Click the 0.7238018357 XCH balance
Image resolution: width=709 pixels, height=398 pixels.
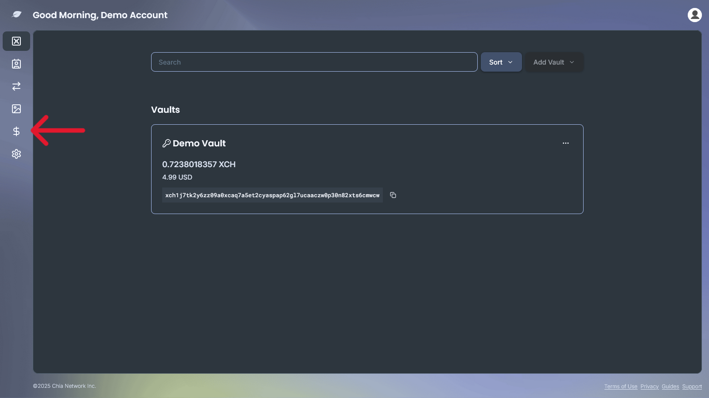pos(199,165)
